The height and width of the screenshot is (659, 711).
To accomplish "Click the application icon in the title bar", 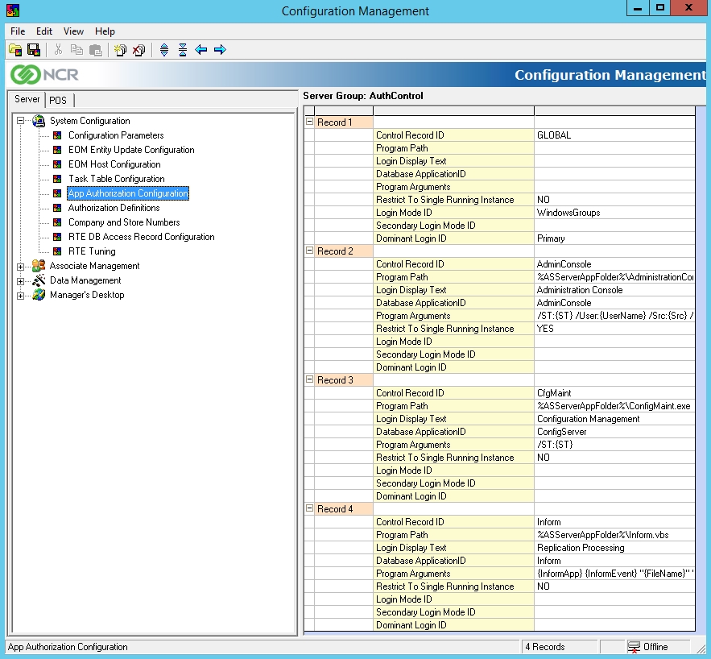I will pos(13,10).
